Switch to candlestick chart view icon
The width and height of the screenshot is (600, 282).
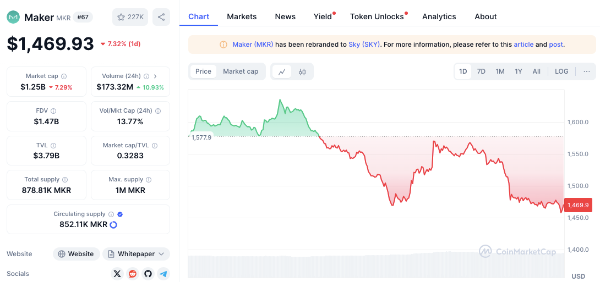point(302,71)
